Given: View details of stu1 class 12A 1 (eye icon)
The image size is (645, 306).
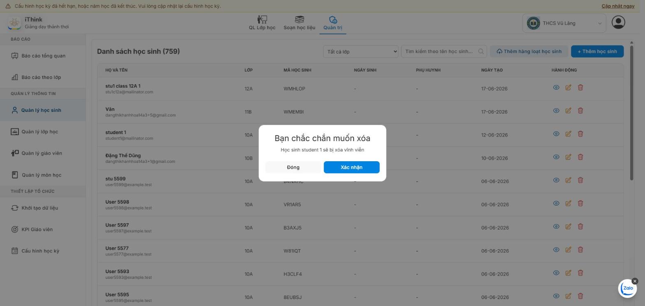Looking at the screenshot, I should (556, 87).
